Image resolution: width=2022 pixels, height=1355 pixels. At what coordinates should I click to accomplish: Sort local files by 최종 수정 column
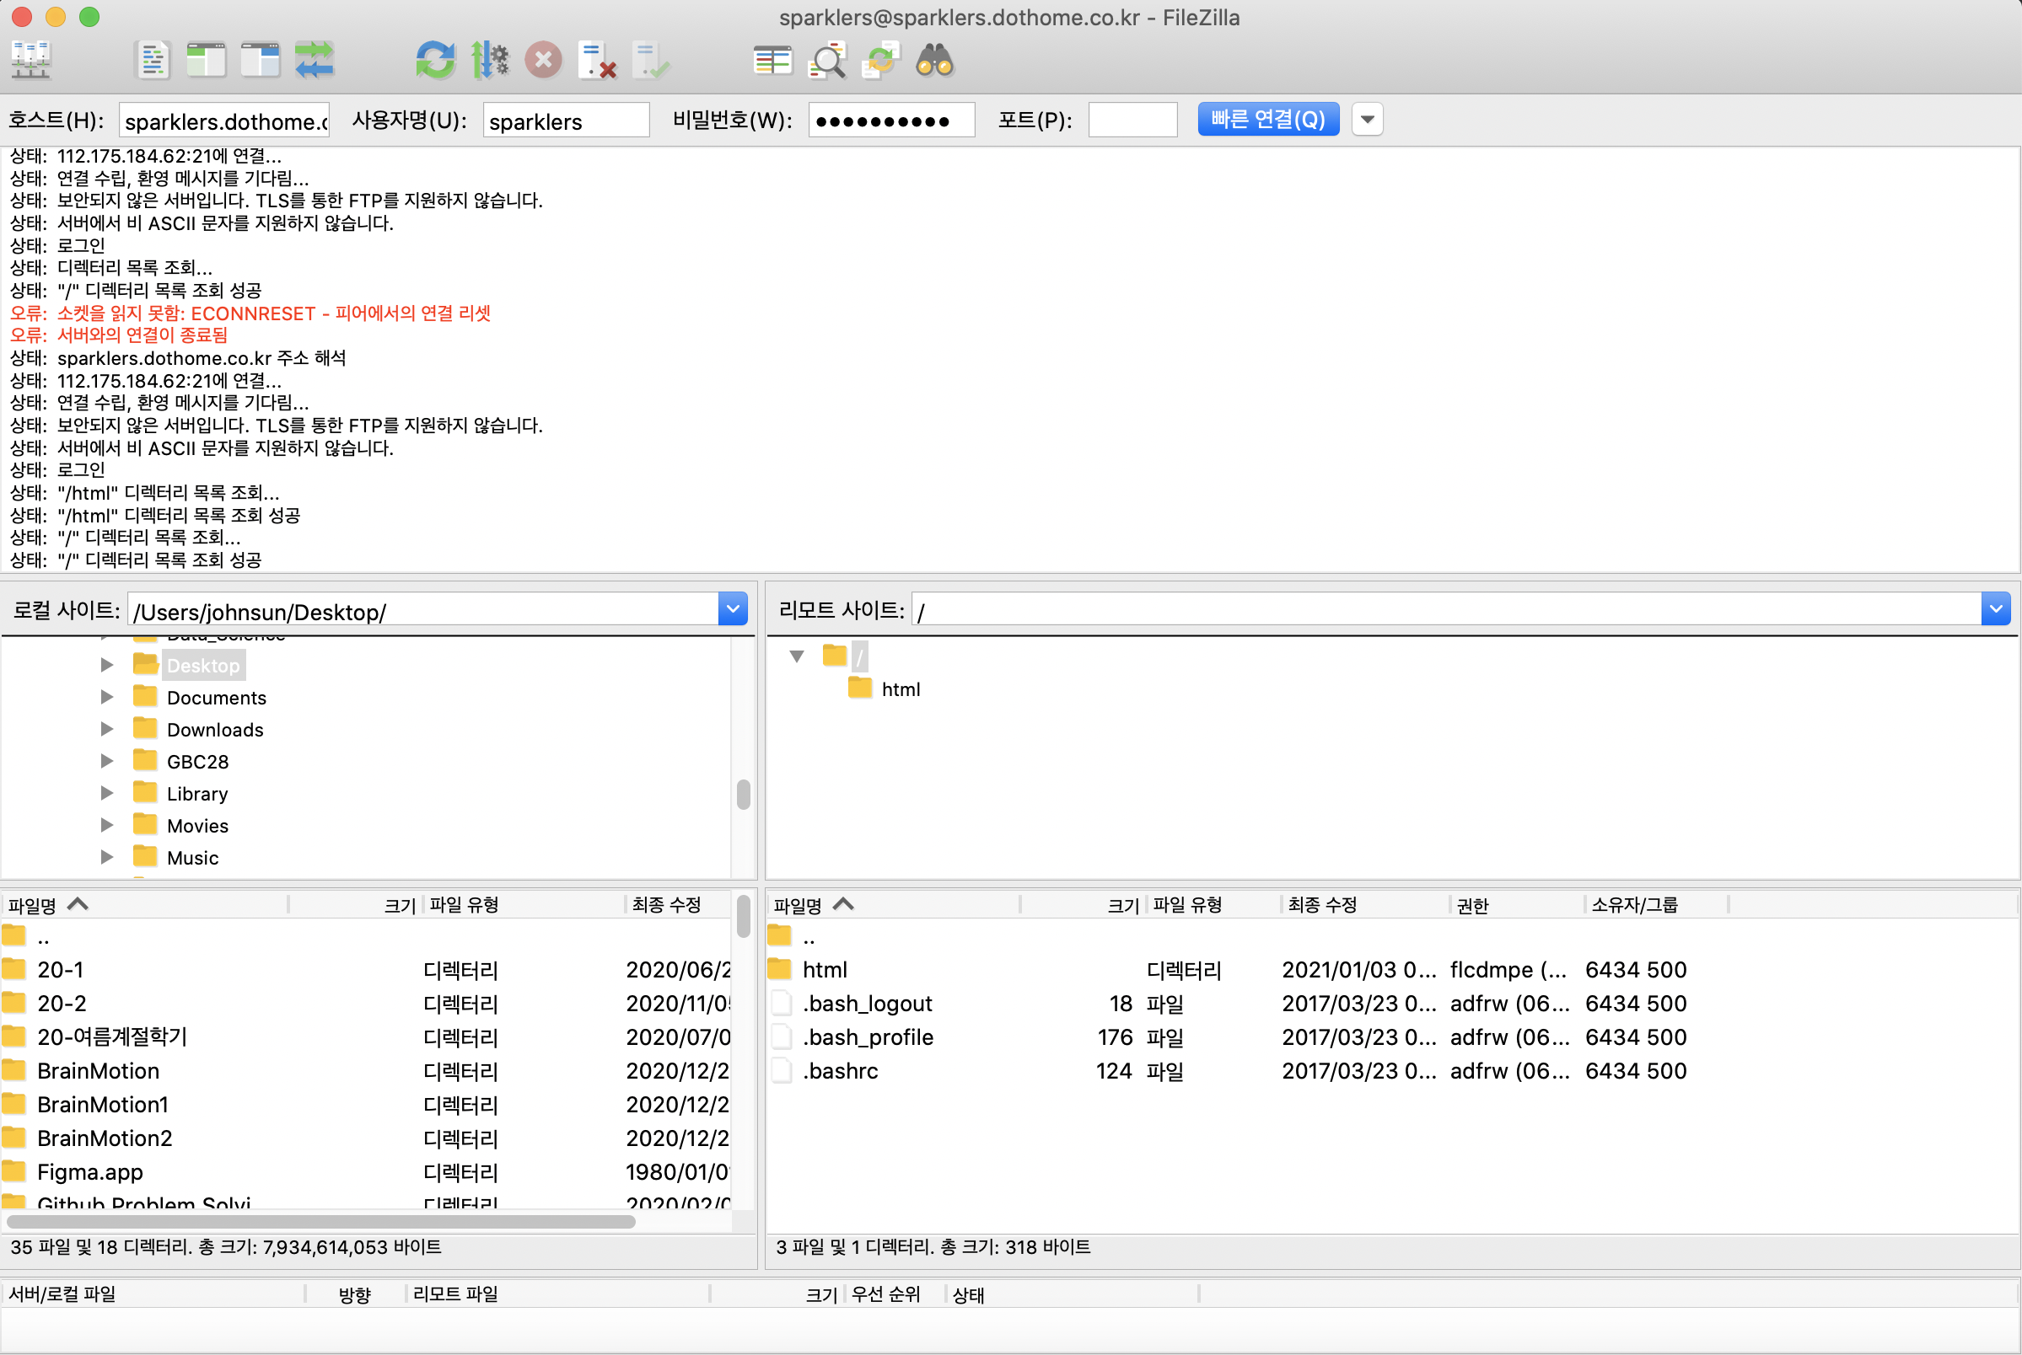pyautogui.click(x=679, y=905)
